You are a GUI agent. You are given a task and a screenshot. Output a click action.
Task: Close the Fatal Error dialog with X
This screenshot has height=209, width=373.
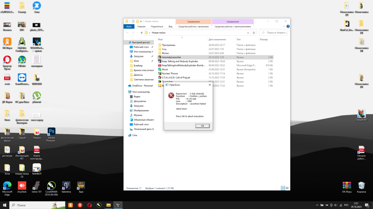[x=210, y=85]
